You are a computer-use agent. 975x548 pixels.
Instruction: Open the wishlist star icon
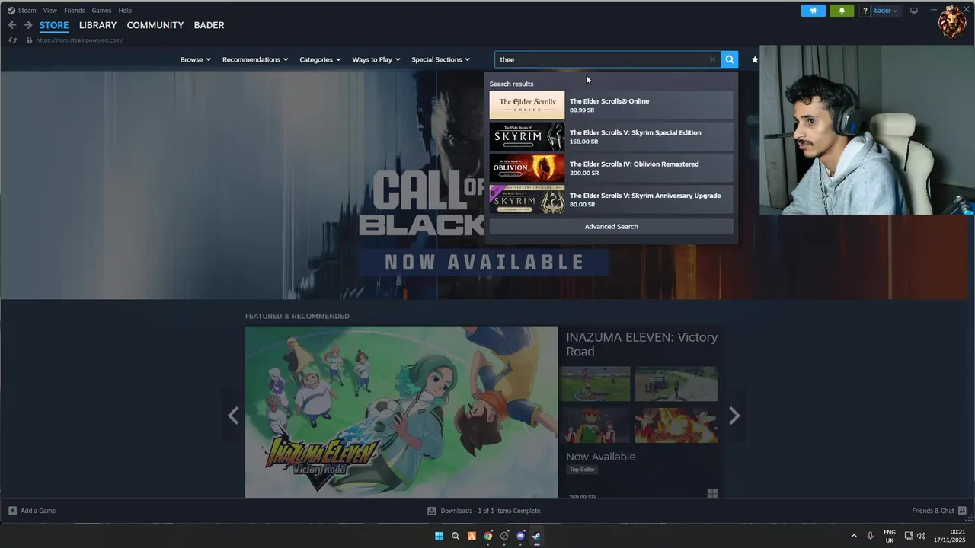click(x=755, y=59)
